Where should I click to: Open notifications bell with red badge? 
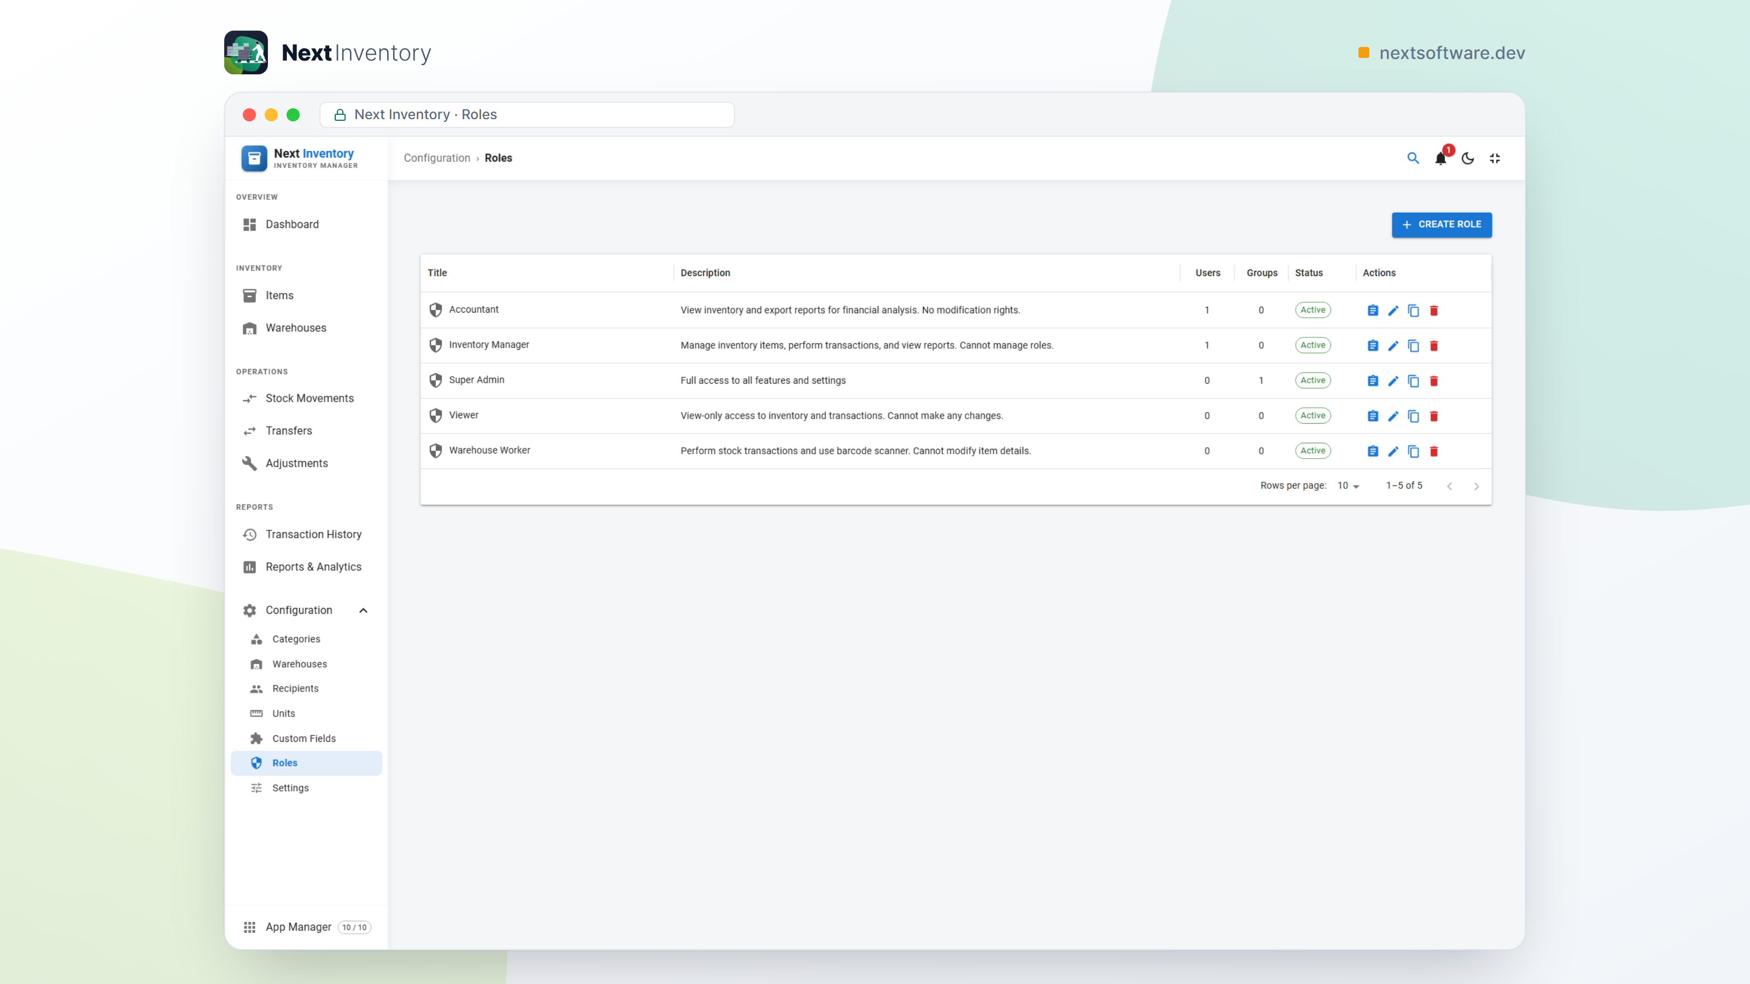(x=1441, y=157)
